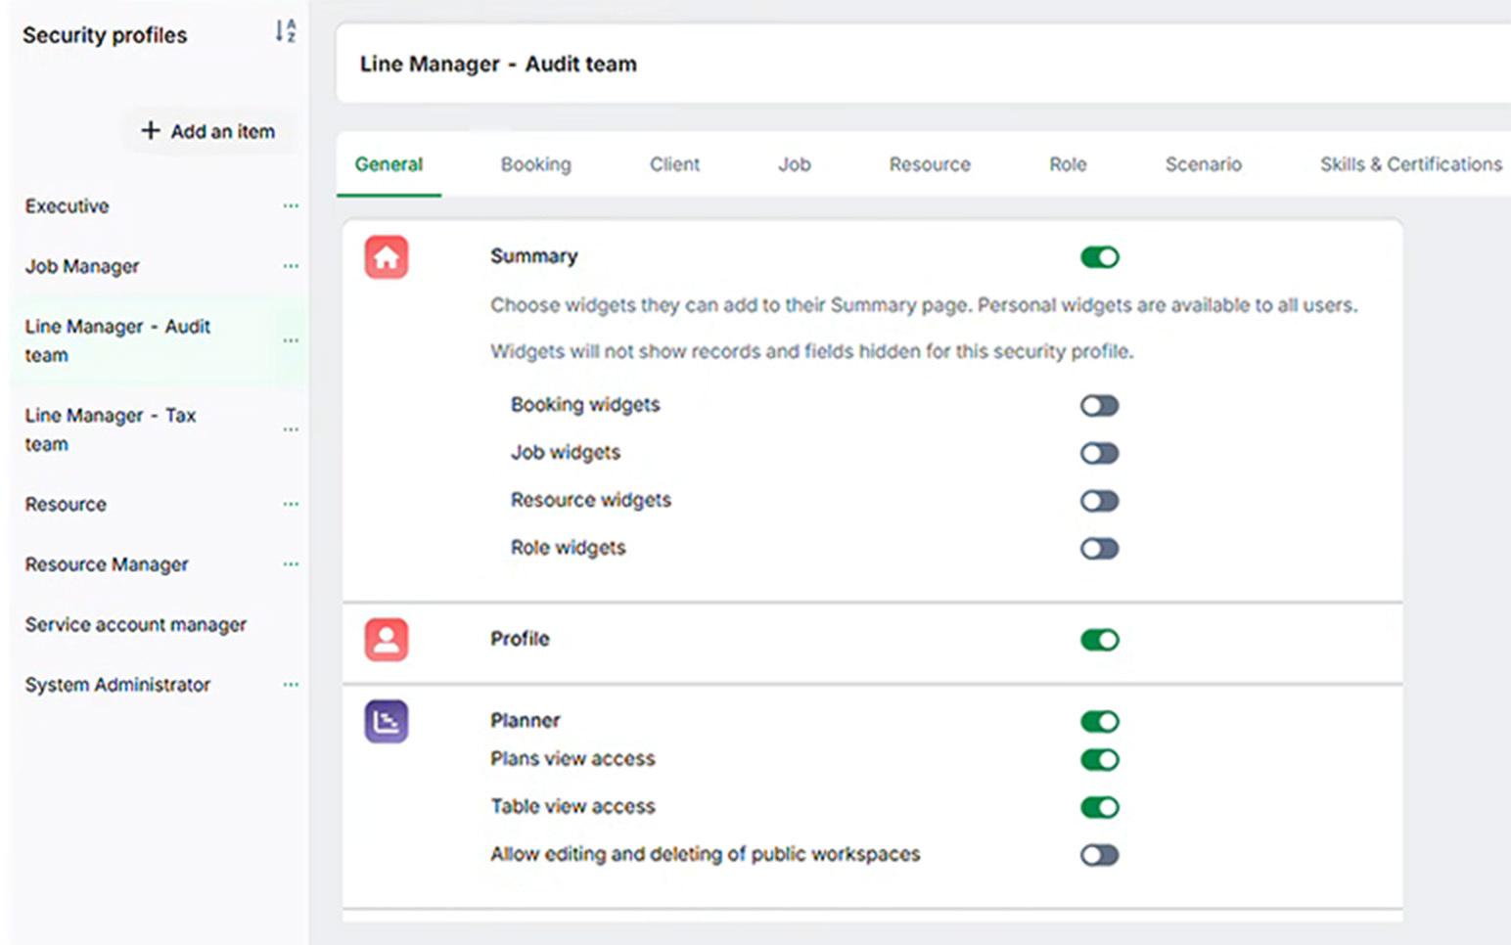
Task: Click the Profile person icon
Action: pos(387,640)
